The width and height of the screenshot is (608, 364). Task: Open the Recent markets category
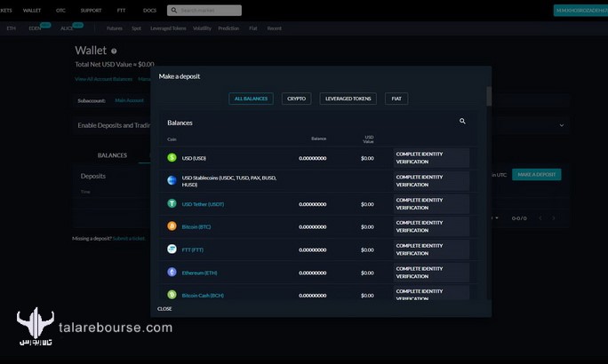(274, 28)
